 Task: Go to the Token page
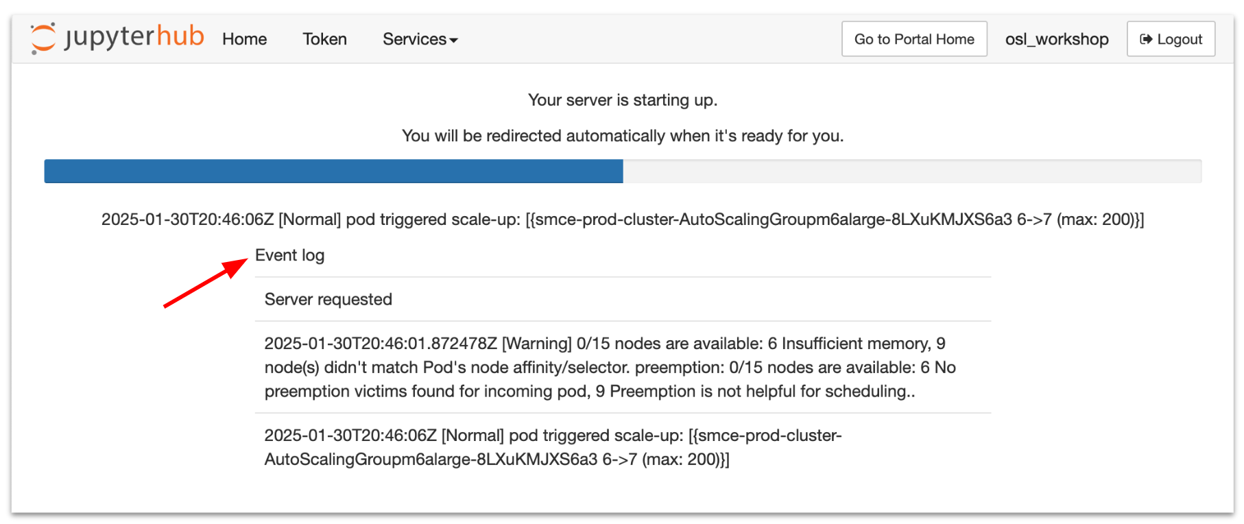point(324,39)
